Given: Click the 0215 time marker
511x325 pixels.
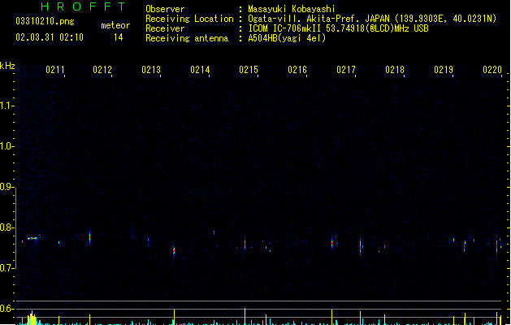Looking at the screenshot, I should pos(249,70).
